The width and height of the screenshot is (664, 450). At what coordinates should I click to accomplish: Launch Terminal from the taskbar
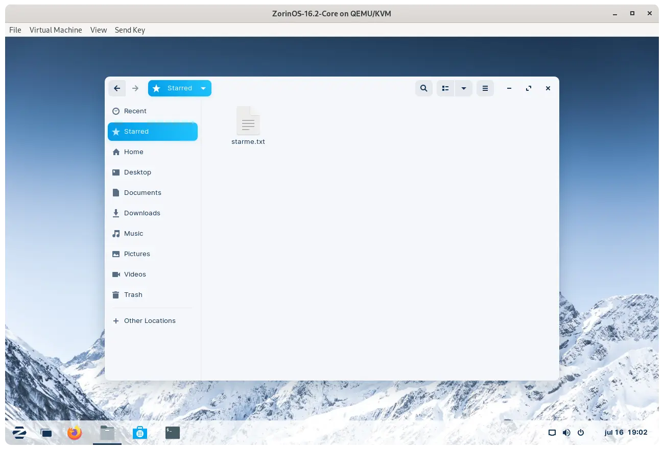[173, 433]
